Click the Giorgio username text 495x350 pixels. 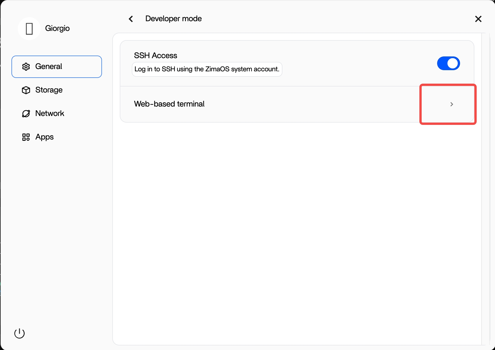tap(57, 28)
